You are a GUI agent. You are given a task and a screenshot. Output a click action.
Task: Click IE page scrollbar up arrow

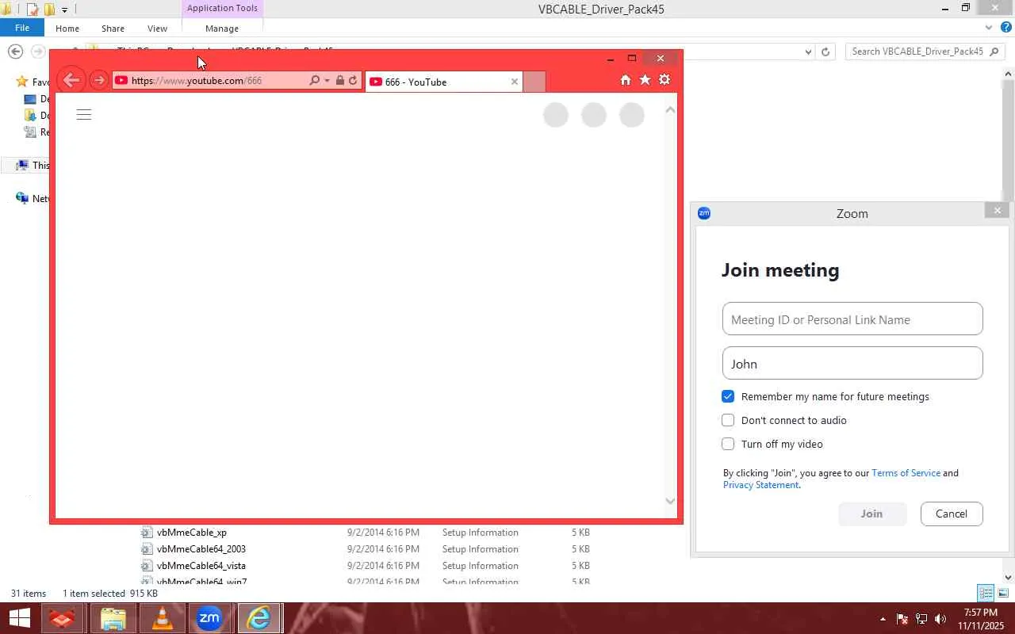(670, 110)
